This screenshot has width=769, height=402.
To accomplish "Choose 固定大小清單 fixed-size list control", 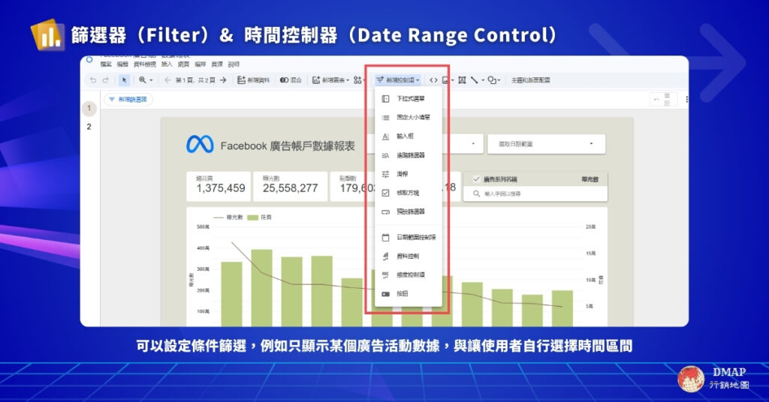I will [x=408, y=118].
